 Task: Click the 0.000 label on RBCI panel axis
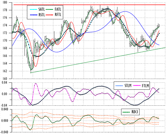point(5,121)
